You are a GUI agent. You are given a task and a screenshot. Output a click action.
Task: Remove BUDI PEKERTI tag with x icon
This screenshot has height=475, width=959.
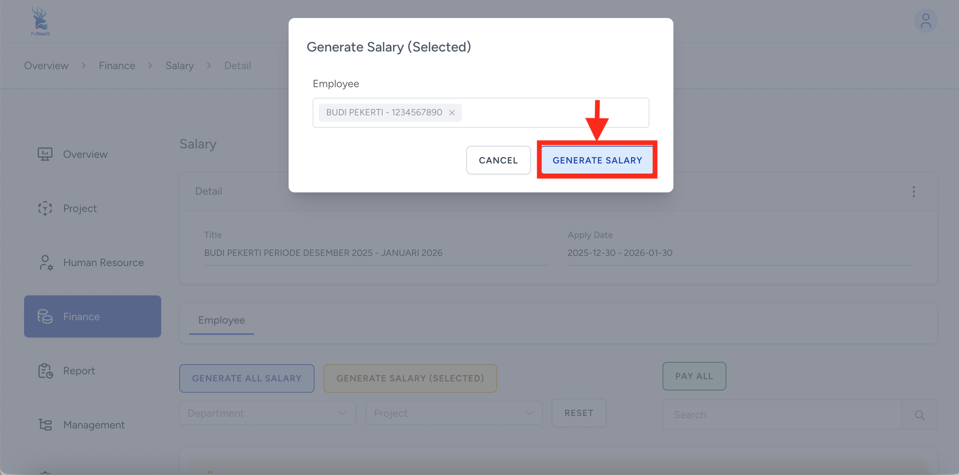pyautogui.click(x=452, y=113)
